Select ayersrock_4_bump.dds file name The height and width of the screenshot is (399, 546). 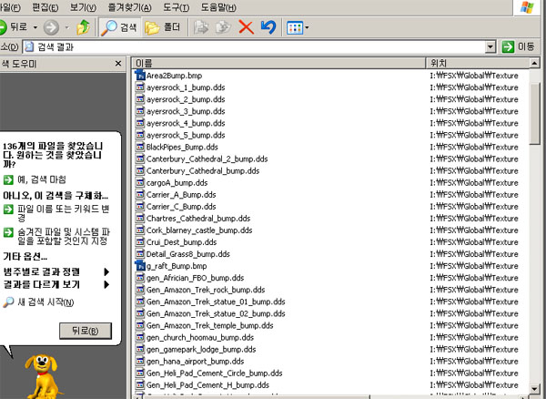[186, 123]
